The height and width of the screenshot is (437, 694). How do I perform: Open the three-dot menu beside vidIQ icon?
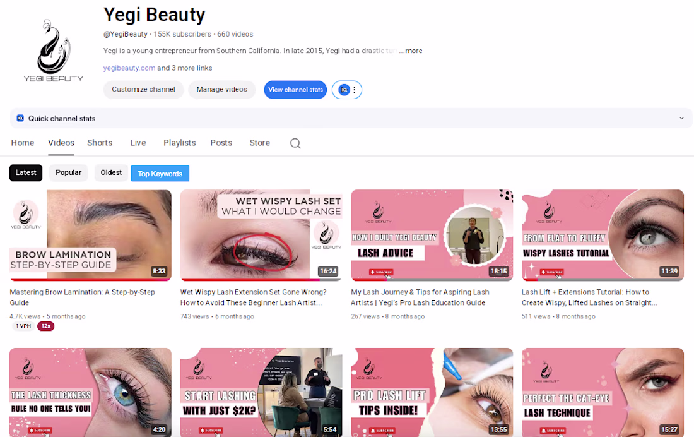pos(355,90)
